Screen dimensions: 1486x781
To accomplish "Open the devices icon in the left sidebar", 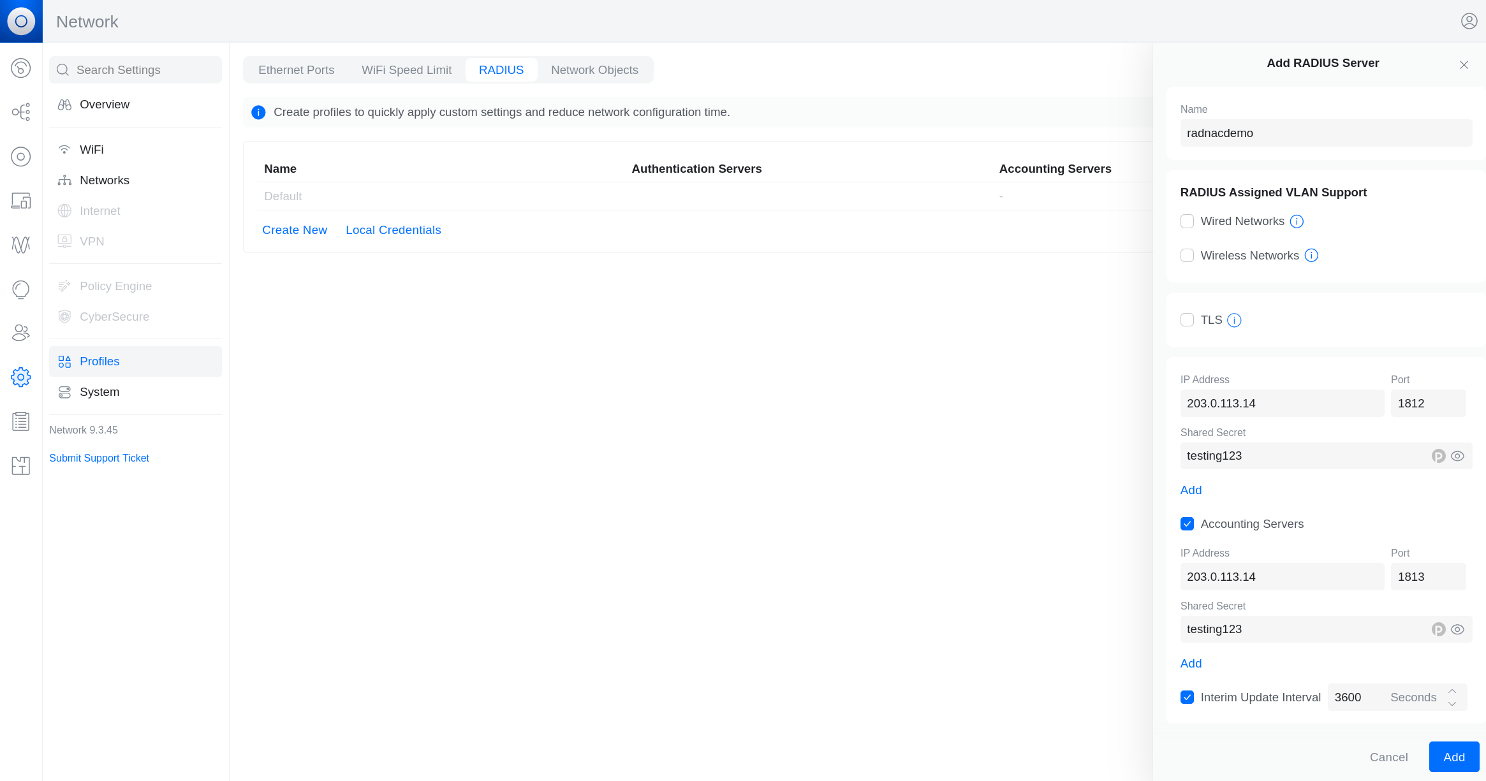I will [x=21, y=201].
